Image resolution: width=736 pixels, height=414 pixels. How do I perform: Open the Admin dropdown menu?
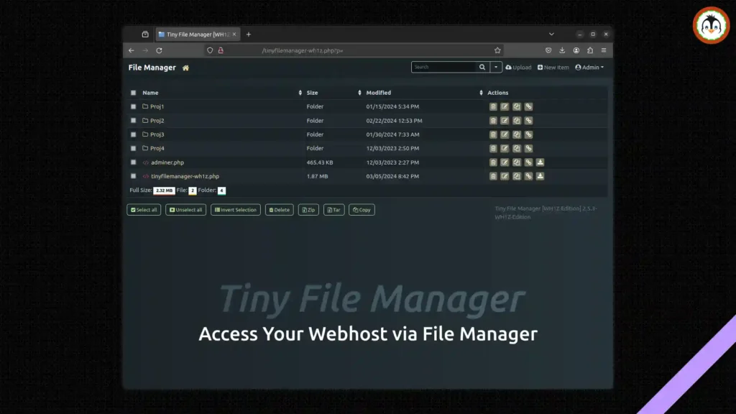pos(590,67)
